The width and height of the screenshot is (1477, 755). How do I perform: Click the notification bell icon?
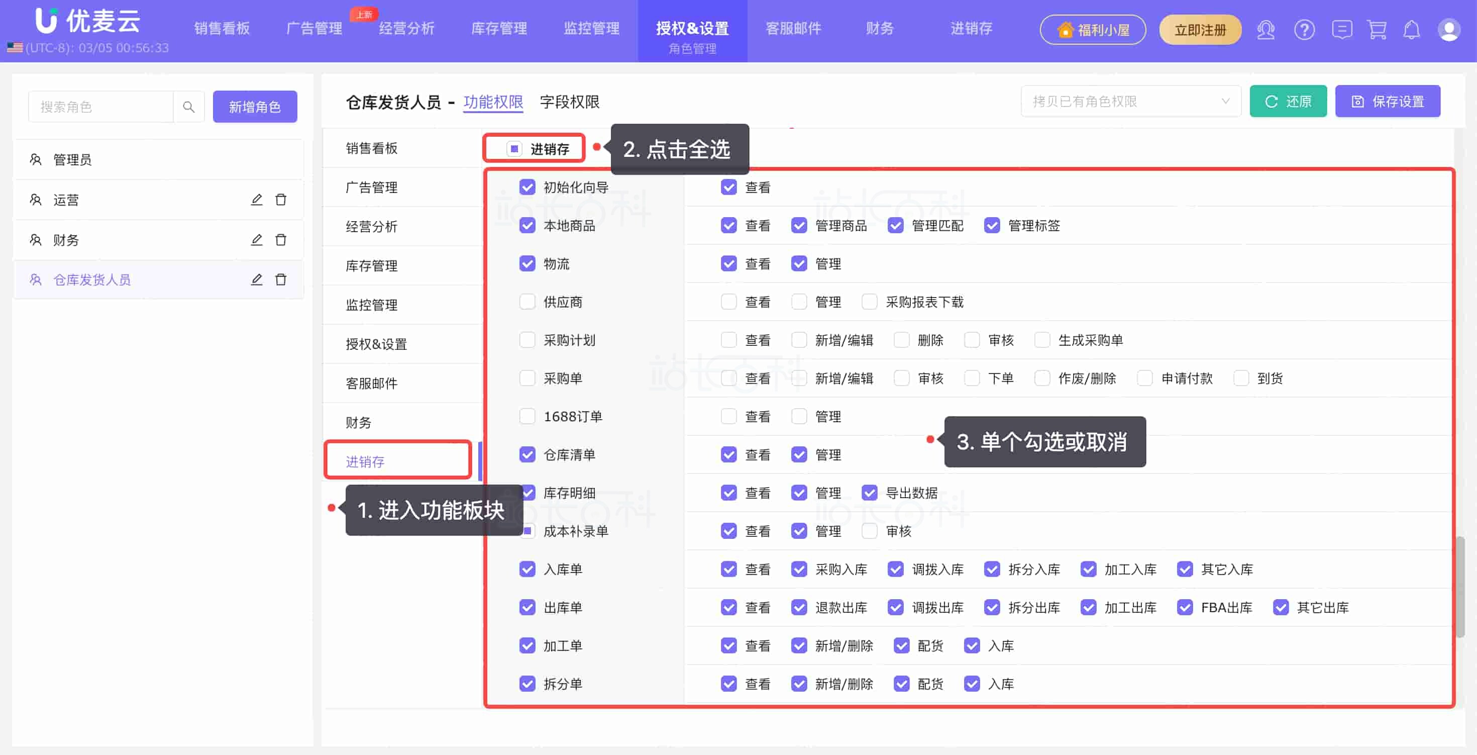pos(1411,29)
